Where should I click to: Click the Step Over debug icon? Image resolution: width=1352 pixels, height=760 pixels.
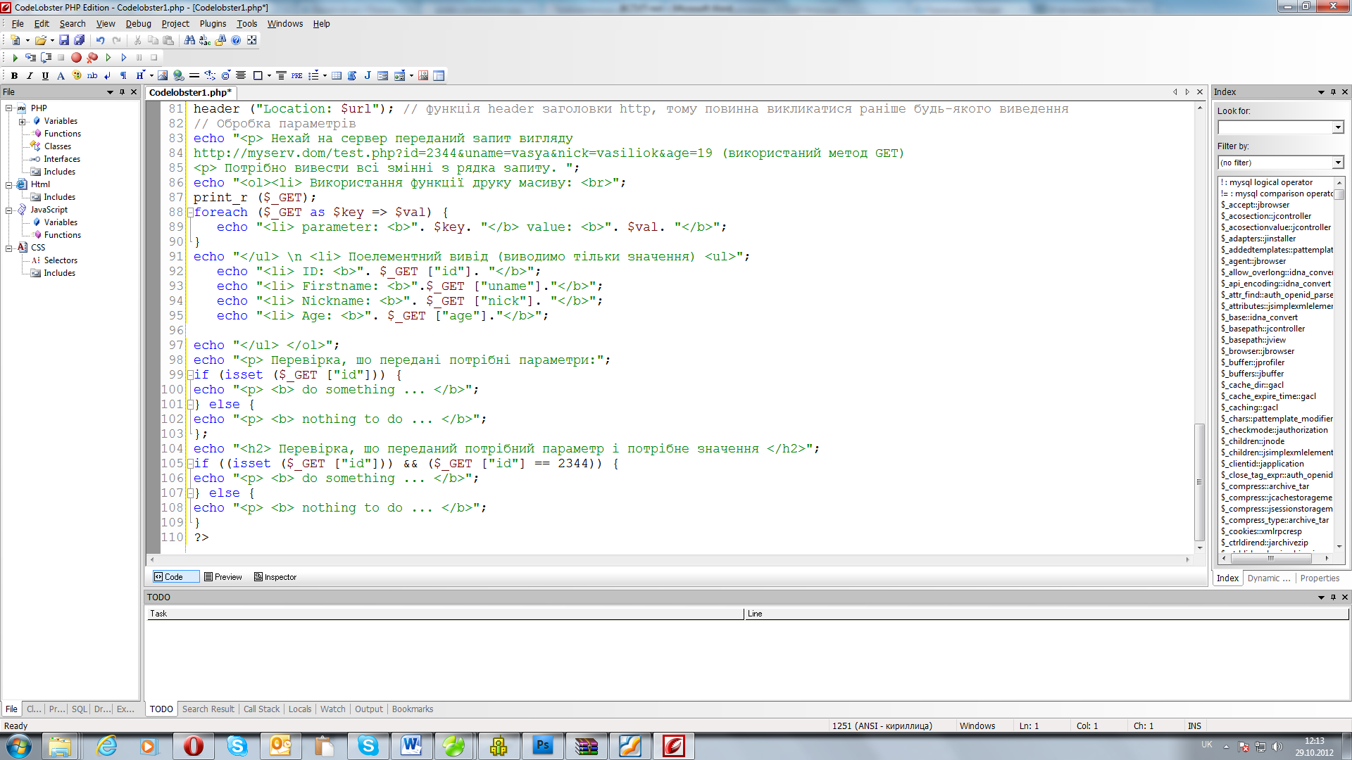[x=46, y=58]
